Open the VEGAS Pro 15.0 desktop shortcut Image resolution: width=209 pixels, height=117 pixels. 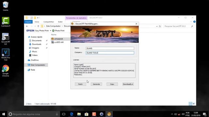(x=6, y=55)
